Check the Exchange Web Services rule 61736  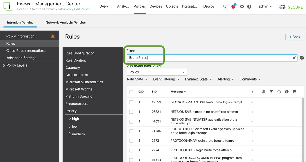pos(131,131)
